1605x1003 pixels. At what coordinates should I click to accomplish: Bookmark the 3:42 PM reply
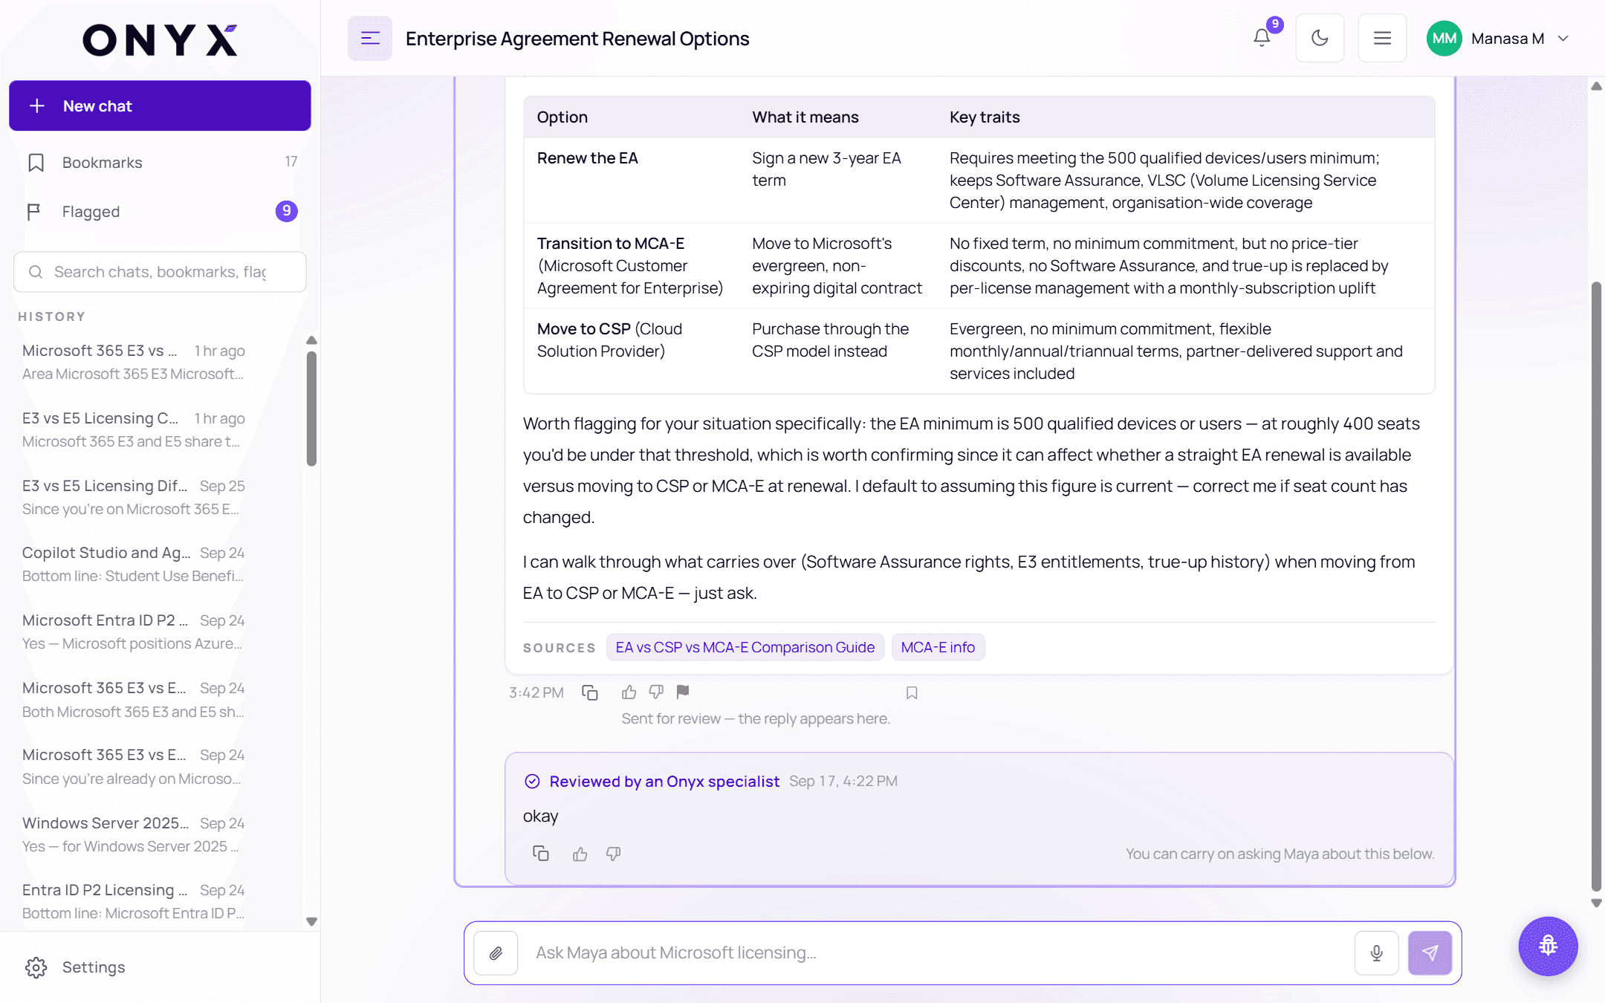[x=912, y=693]
